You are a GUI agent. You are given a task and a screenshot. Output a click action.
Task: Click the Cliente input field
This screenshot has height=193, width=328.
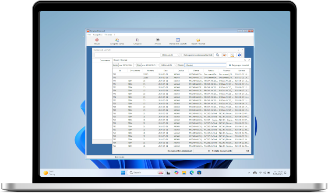pos(205,65)
